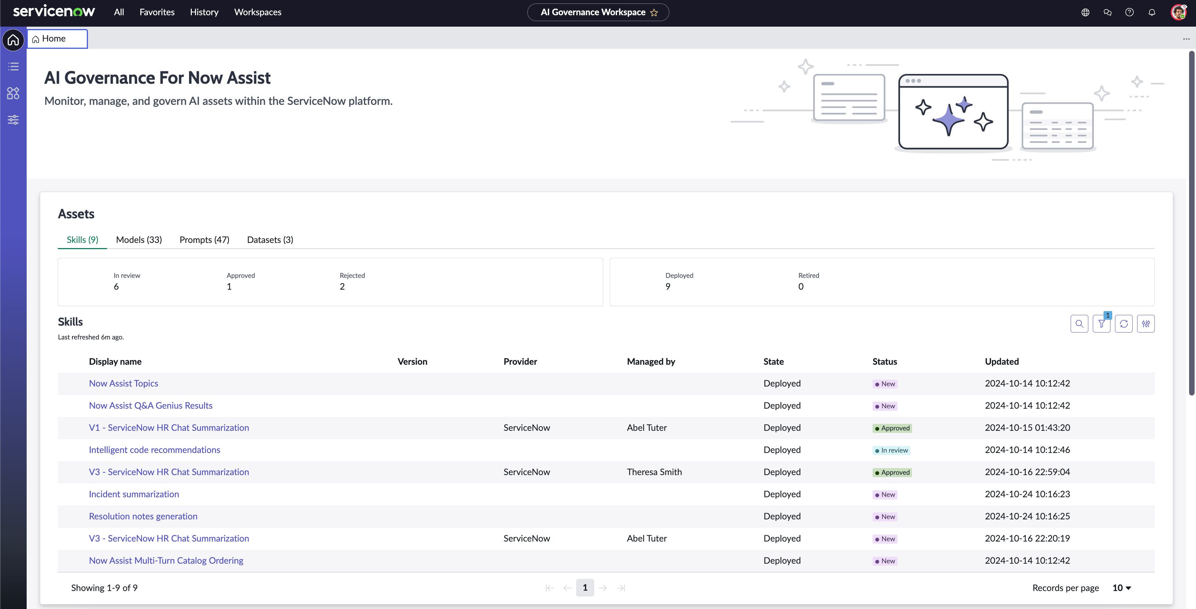Open list personalization settings icon
This screenshot has width=1196, height=609.
[1146, 324]
